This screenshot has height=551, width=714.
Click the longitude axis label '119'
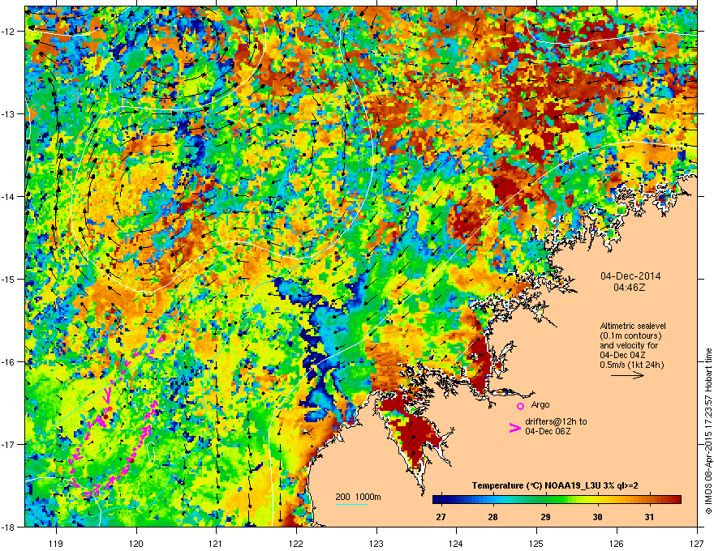click(56, 543)
